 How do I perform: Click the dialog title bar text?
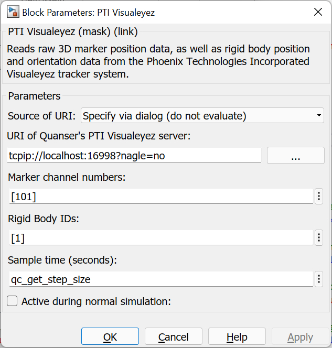[x=88, y=12]
